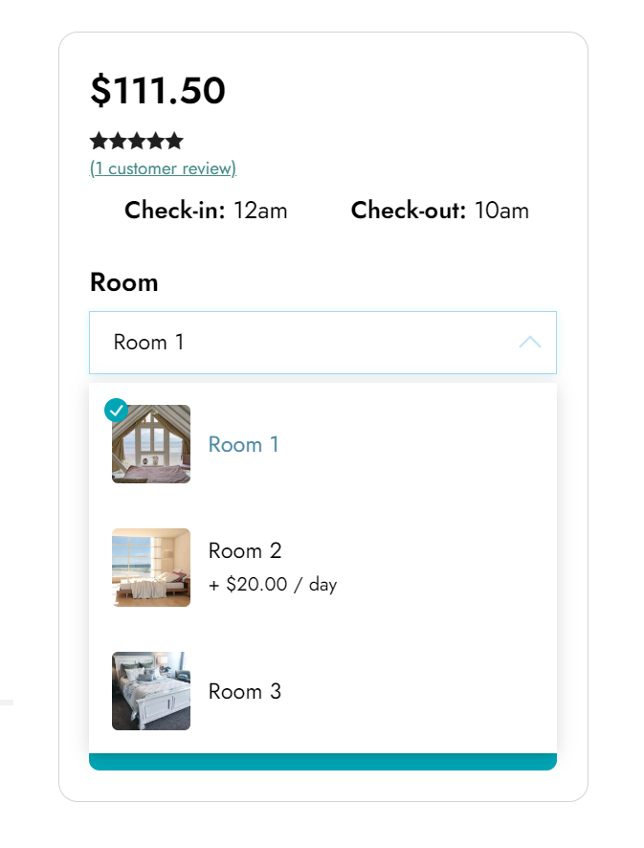Click the Room 3 white bed thumbnail

click(x=151, y=691)
